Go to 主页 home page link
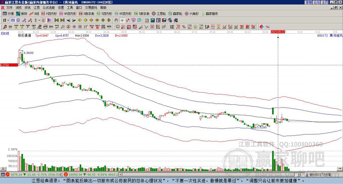This screenshot has width=343, height=184. click(325, 2)
